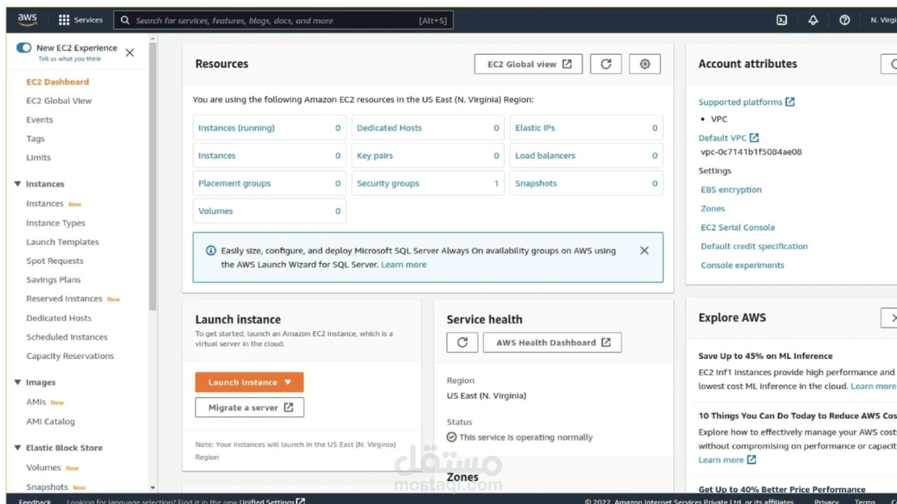This screenshot has height=504, width=897.
Task: Click the AWS logo home icon
Action: (27, 20)
